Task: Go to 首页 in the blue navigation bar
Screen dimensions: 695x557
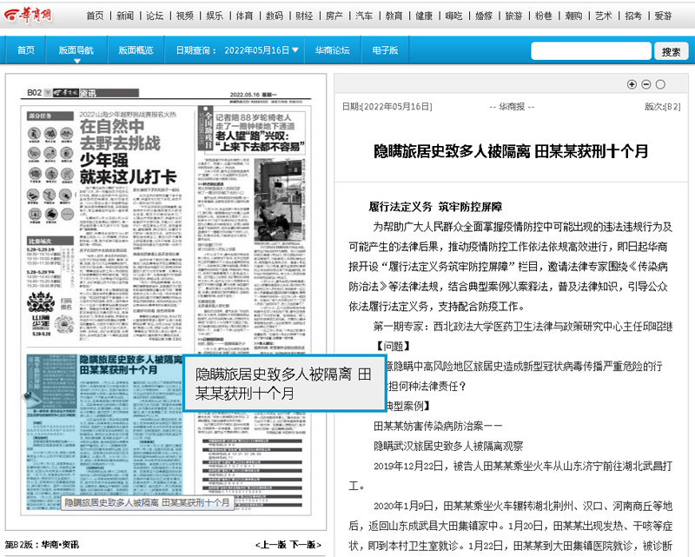Action: coord(26,50)
